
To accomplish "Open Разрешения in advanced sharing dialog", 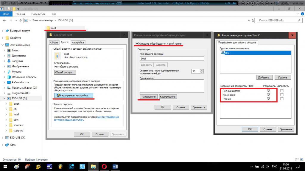I will pos(149,97).
